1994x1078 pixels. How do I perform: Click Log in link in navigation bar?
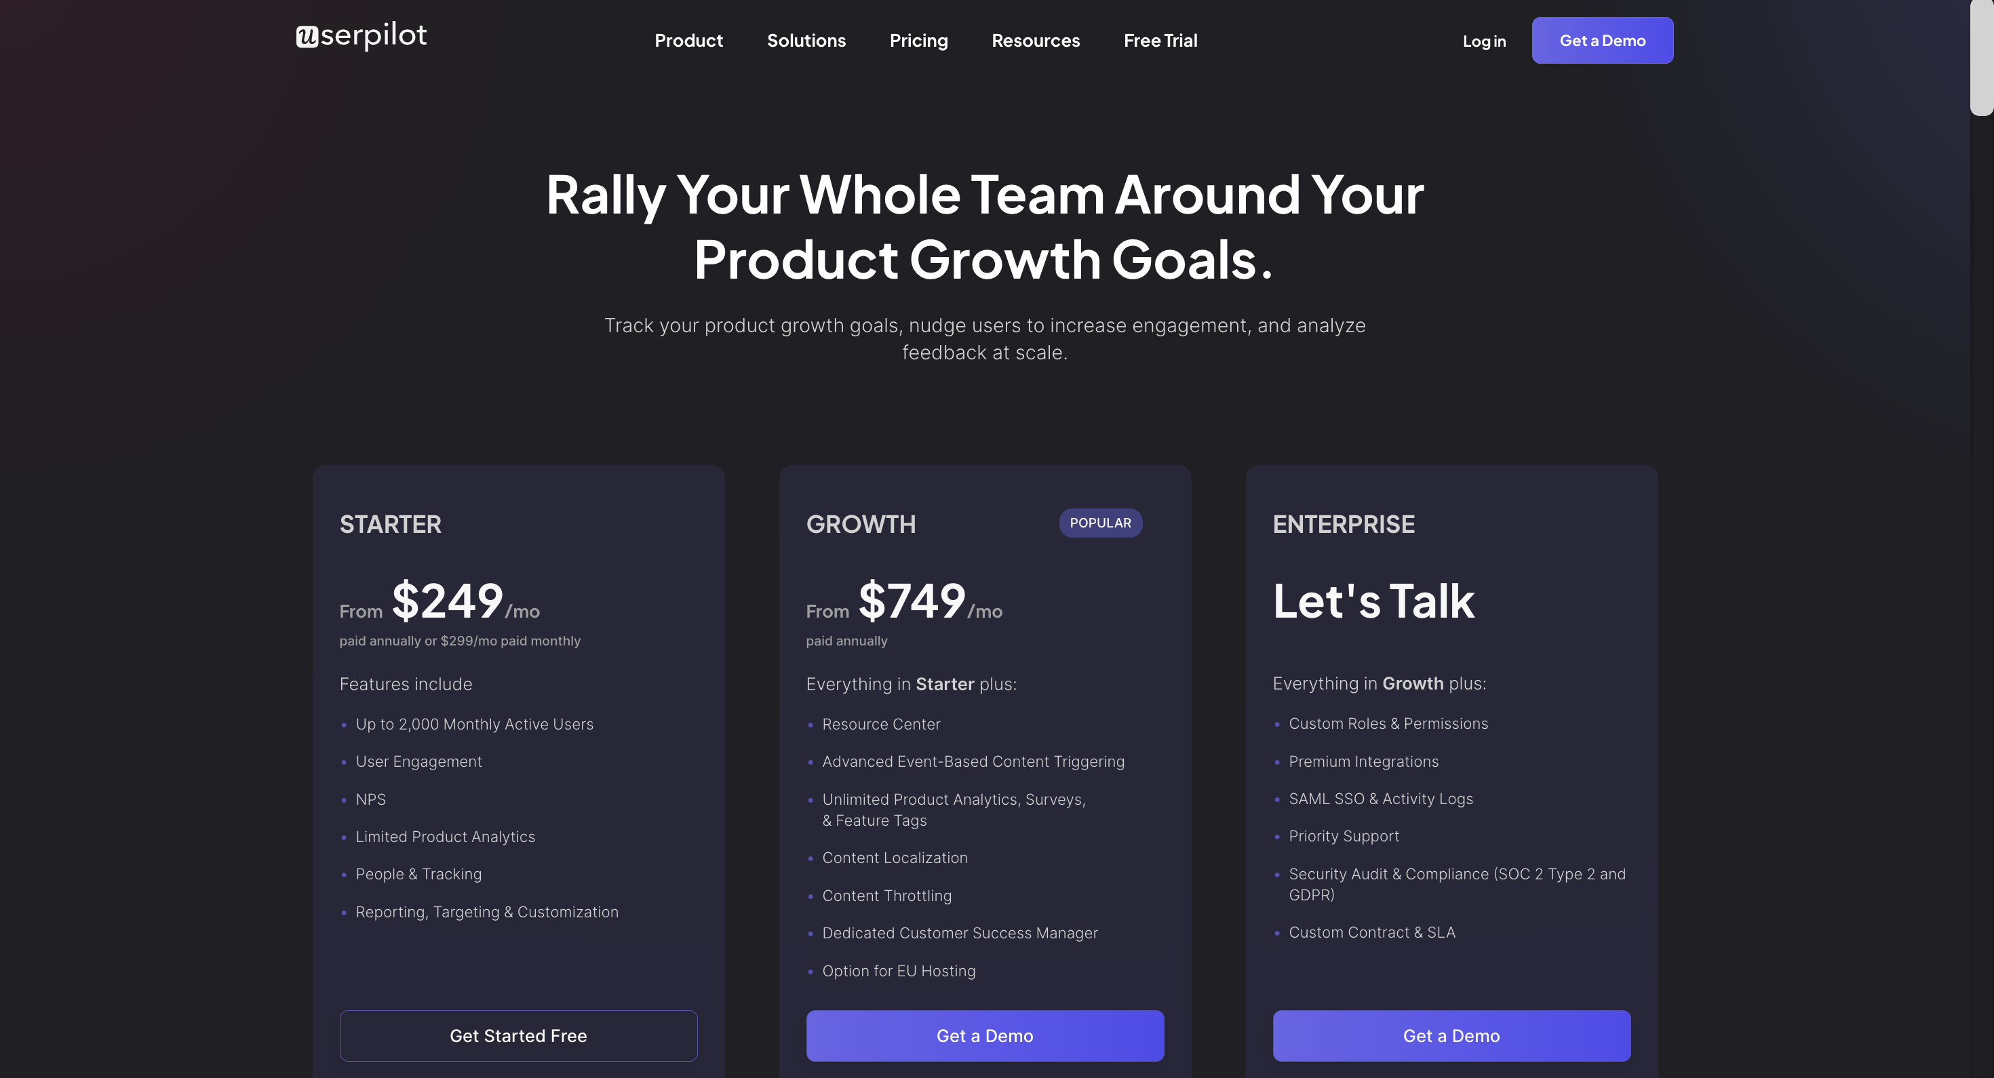click(x=1484, y=41)
